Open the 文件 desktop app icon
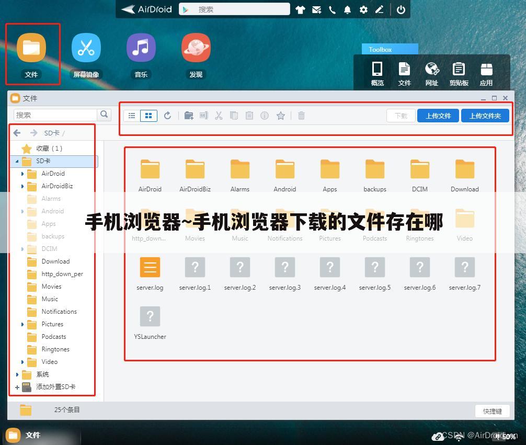This screenshot has height=445, width=526. (31, 48)
